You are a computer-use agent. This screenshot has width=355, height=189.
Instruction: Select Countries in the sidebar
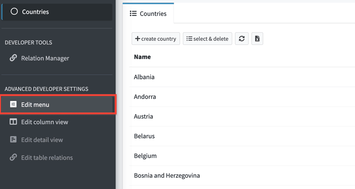(x=35, y=12)
